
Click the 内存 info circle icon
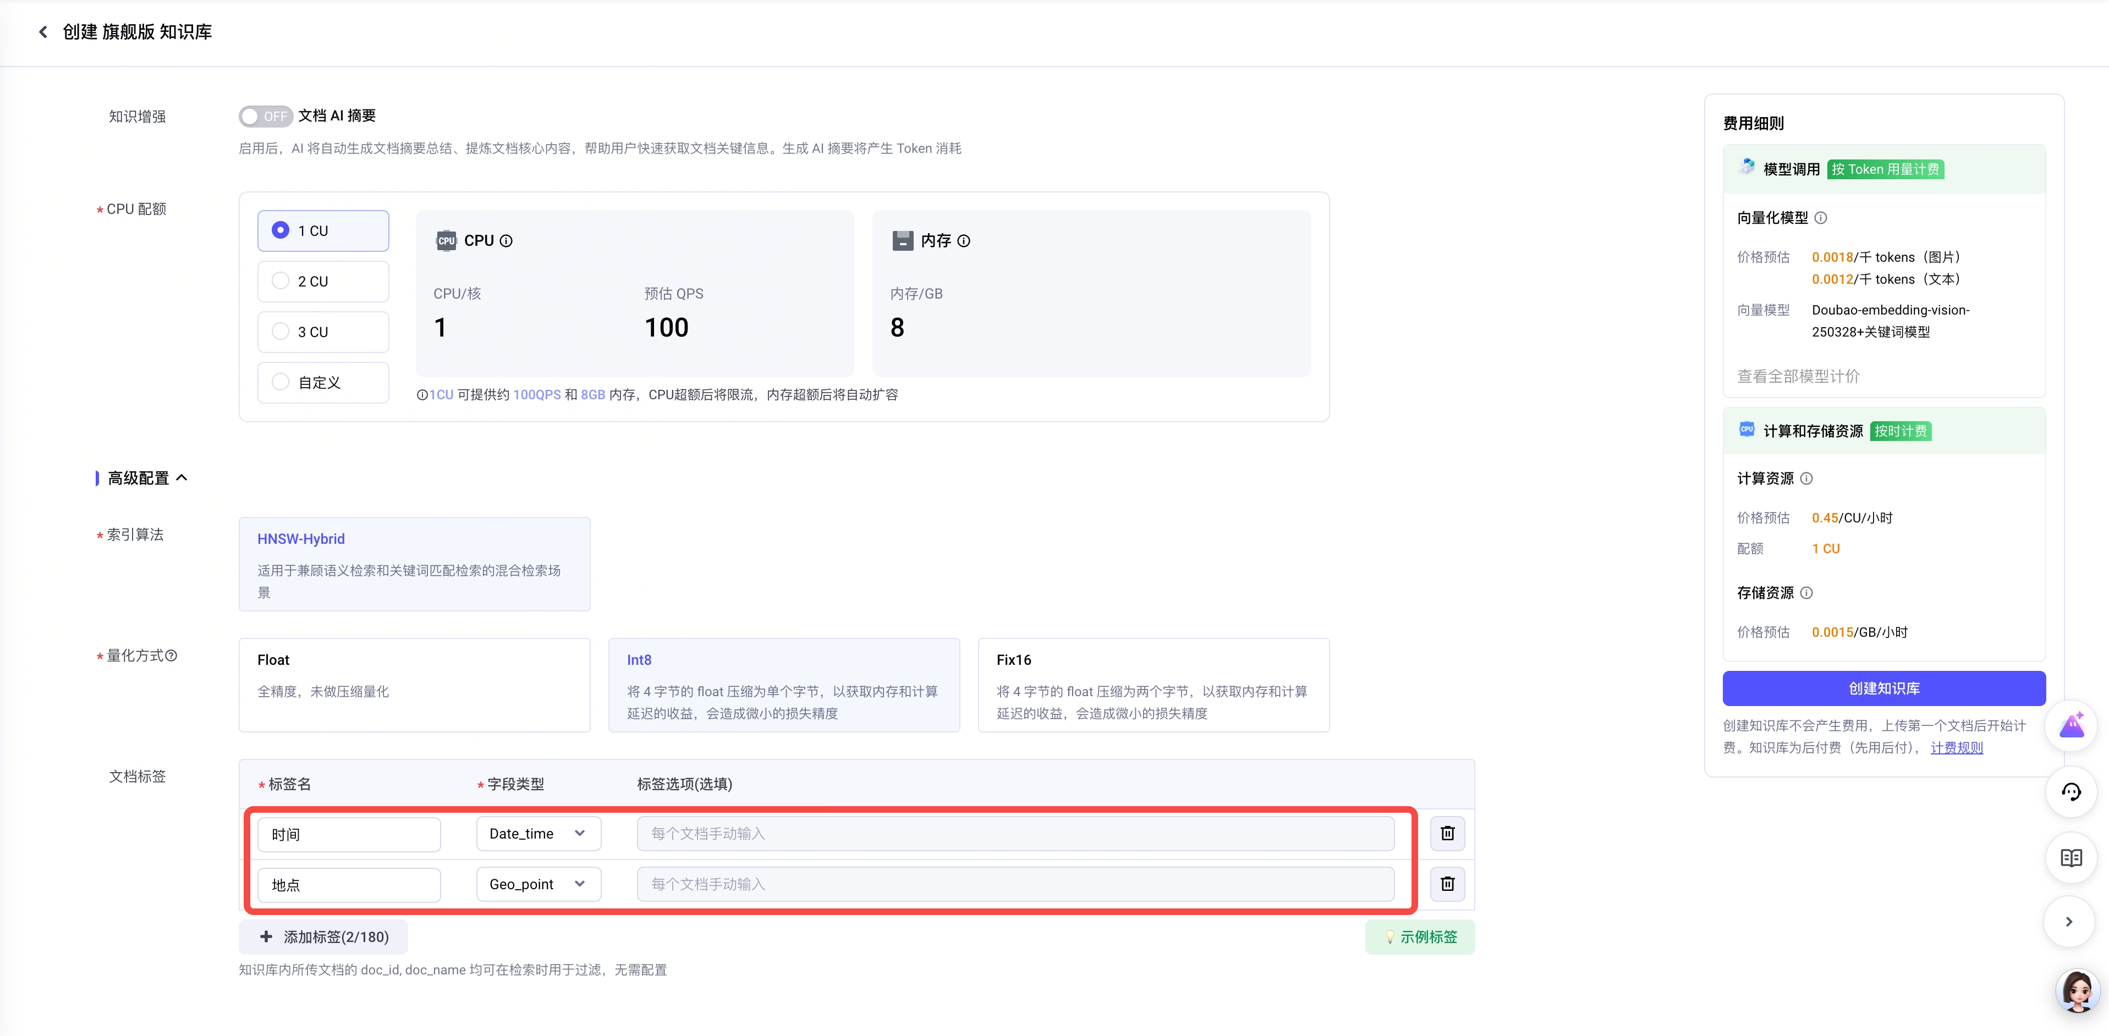click(964, 241)
